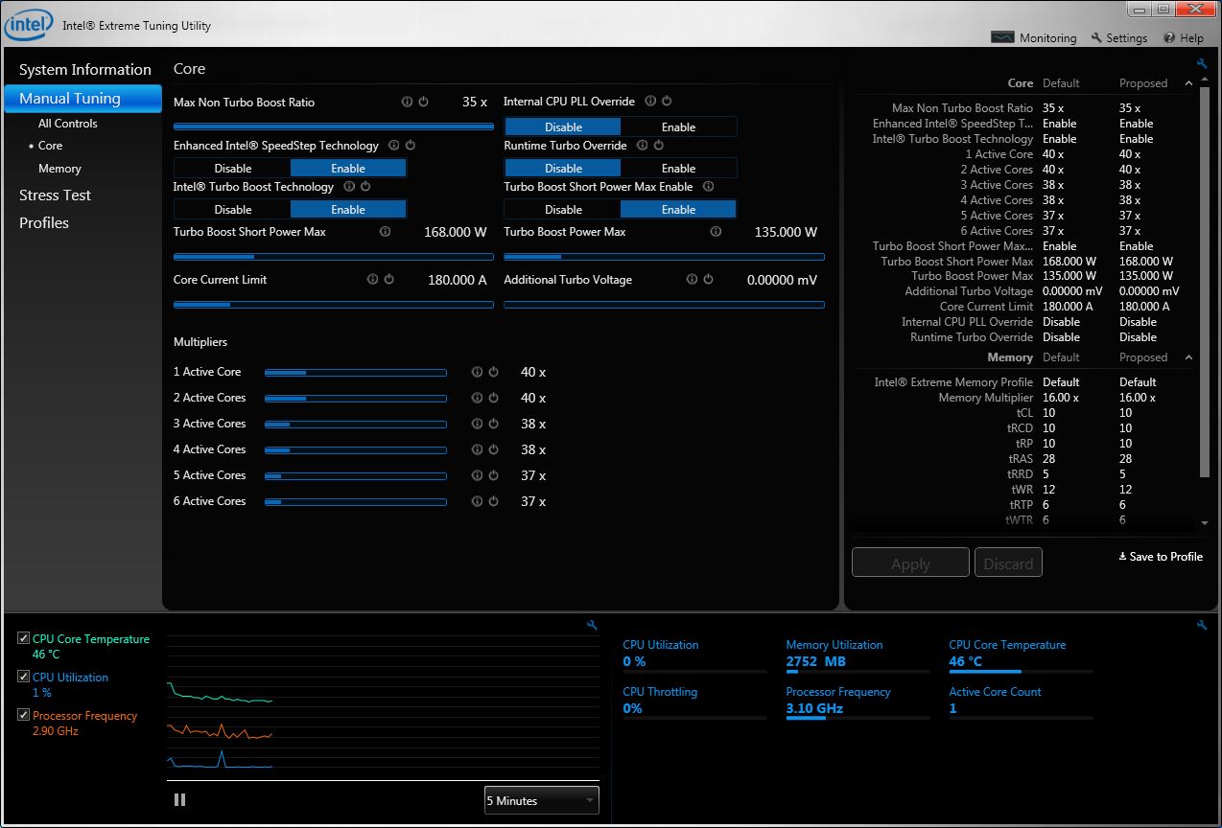Click the settings list scrollbar down arrow
This screenshot has width=1222, height=828.
pyautogui.click(x=1205, y=523)
